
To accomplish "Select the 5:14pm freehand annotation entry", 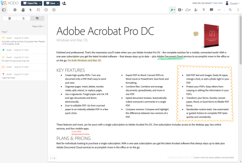I will pos(23,50).
